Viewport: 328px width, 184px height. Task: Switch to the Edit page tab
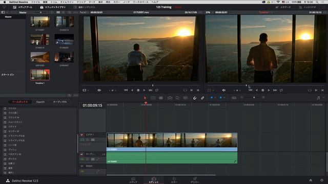(x=154, y=180)
